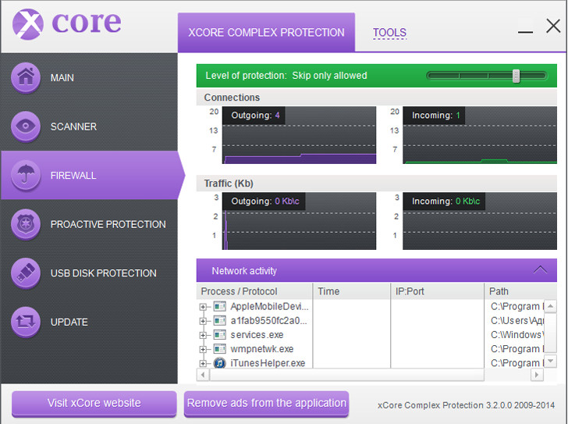Click the C:\Windows path cell
The image size is (568, 424).
[x=517, y=335]
